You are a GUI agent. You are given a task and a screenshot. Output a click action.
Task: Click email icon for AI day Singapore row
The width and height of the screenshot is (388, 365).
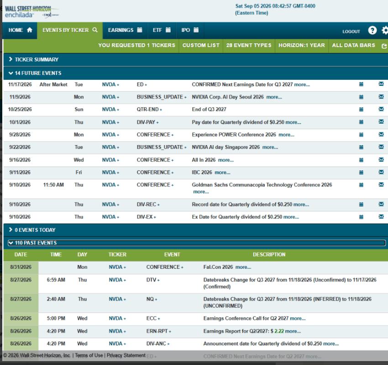point(381,146)
